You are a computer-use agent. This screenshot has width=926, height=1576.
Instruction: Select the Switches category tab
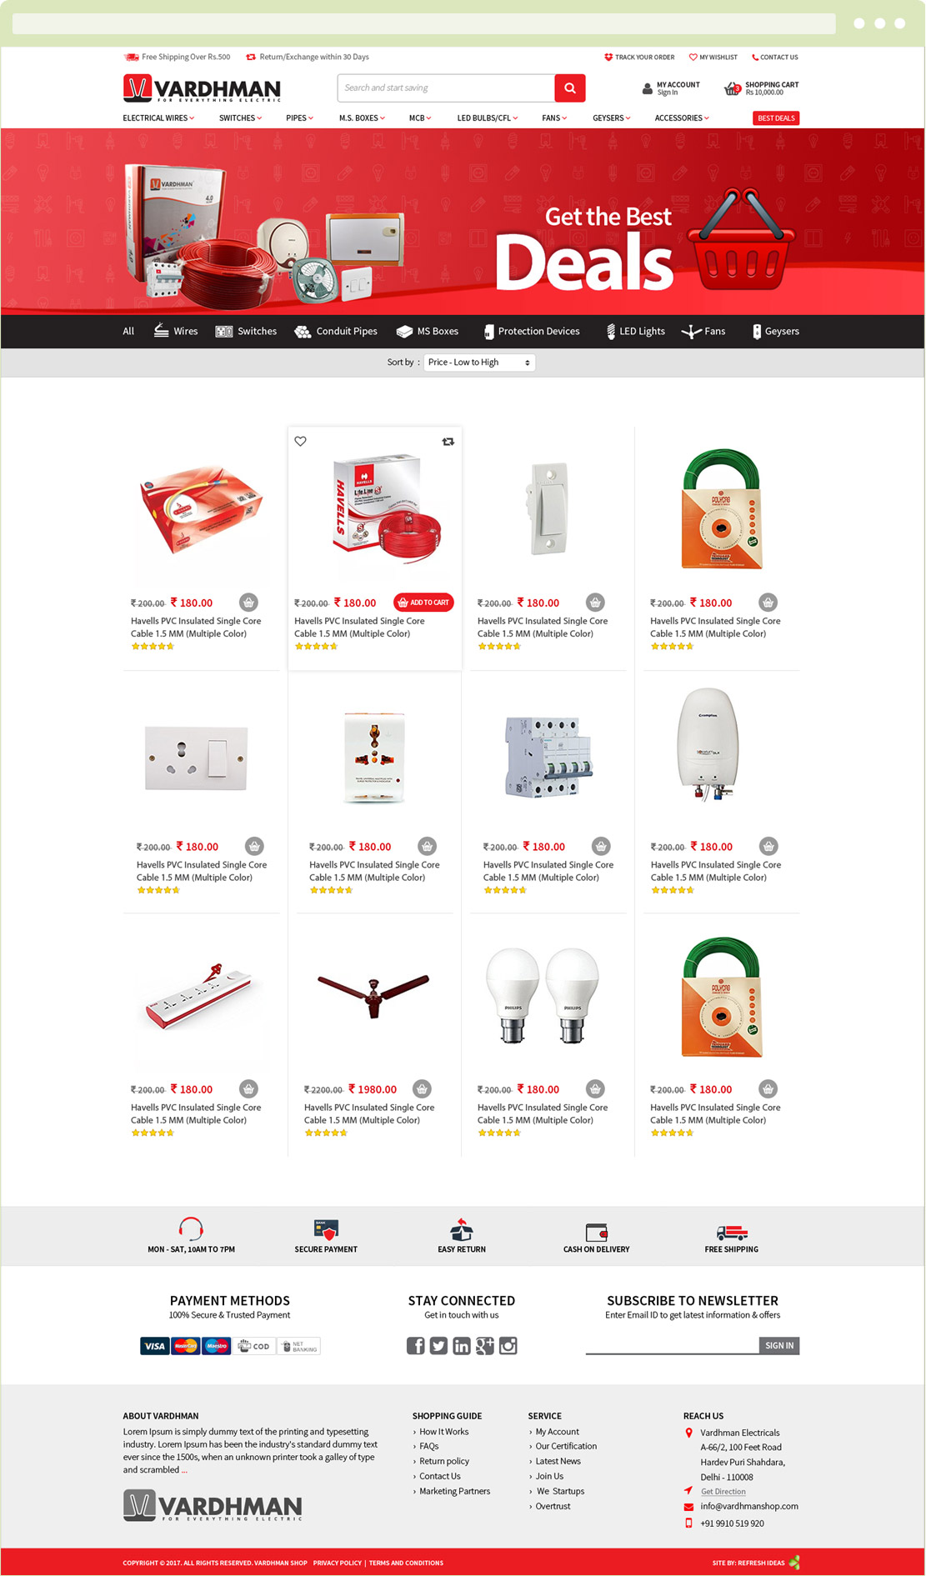(246, 332)
